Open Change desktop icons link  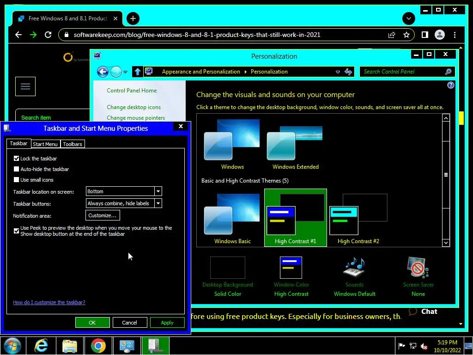click(133, 107)
